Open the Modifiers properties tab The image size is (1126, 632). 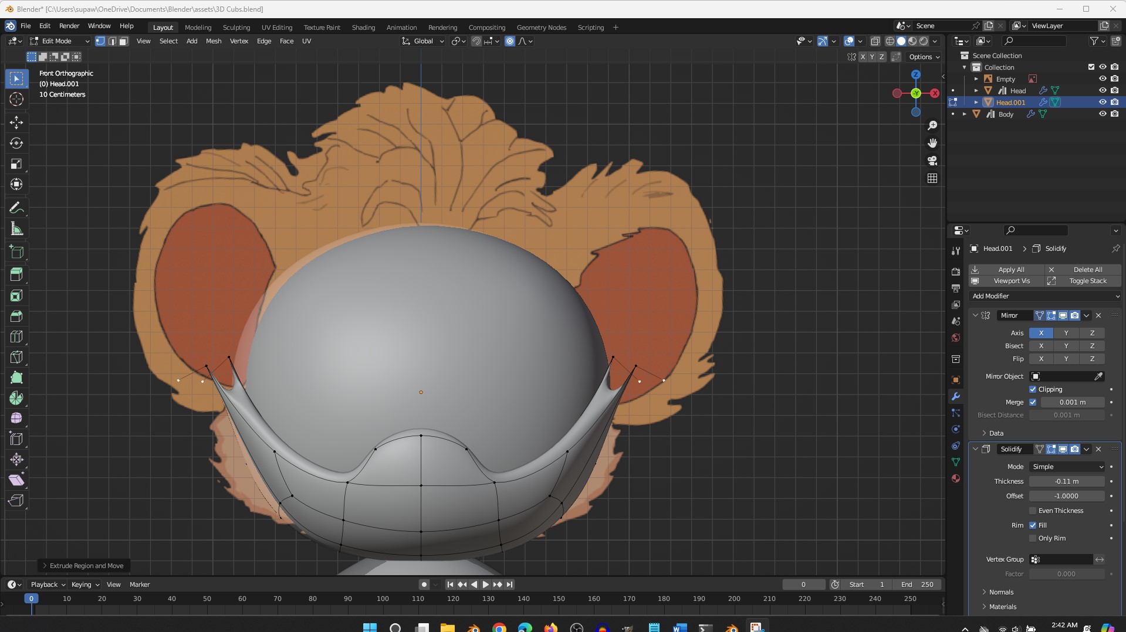(x=956, y=396)
